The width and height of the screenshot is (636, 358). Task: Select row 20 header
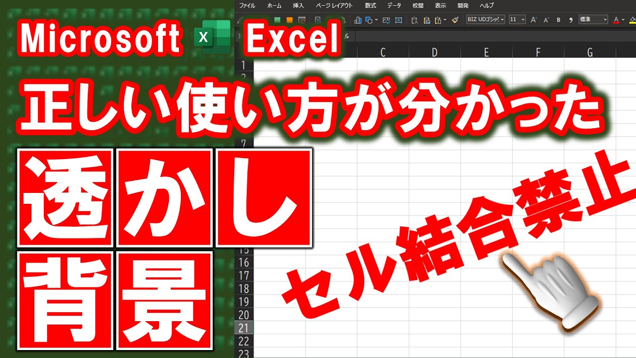244,314
